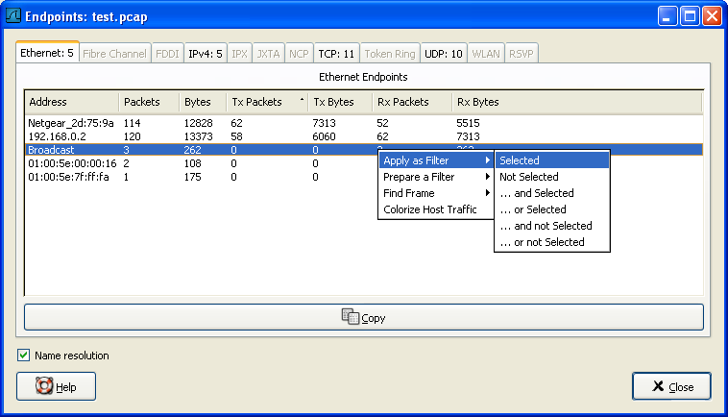Switch to the UDP: 10 tab
Image resolution: width=728 pixels, height=417 pixels.
pyautogui.click(x=444, y=54)
